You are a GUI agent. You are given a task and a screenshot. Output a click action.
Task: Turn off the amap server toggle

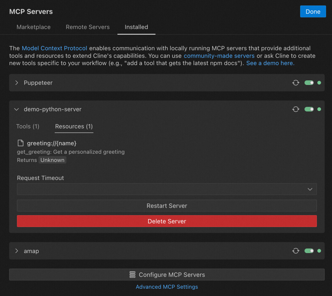309,251
